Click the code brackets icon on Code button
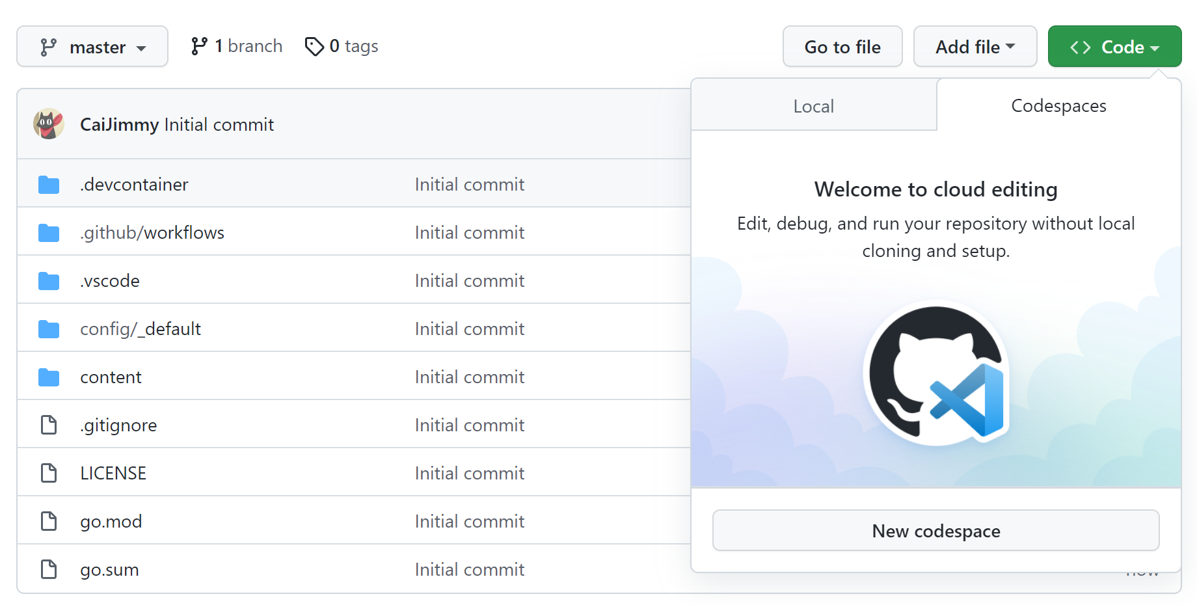The image size is (1197, 605). point(1080,46)
